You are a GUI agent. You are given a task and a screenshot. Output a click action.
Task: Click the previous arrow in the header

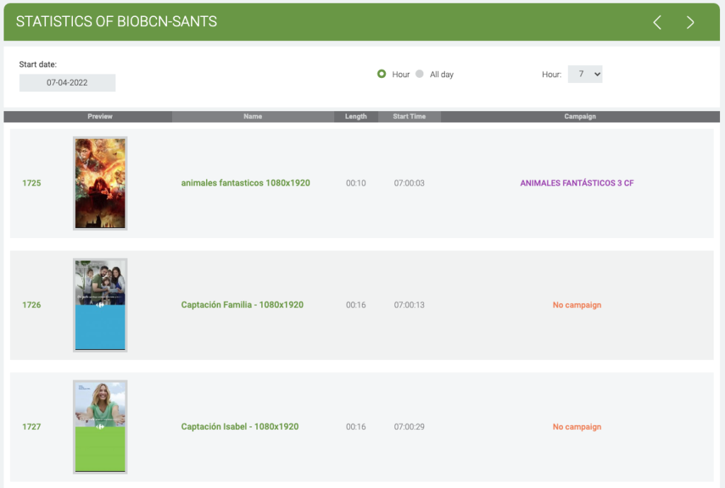[x=657, y=23]
